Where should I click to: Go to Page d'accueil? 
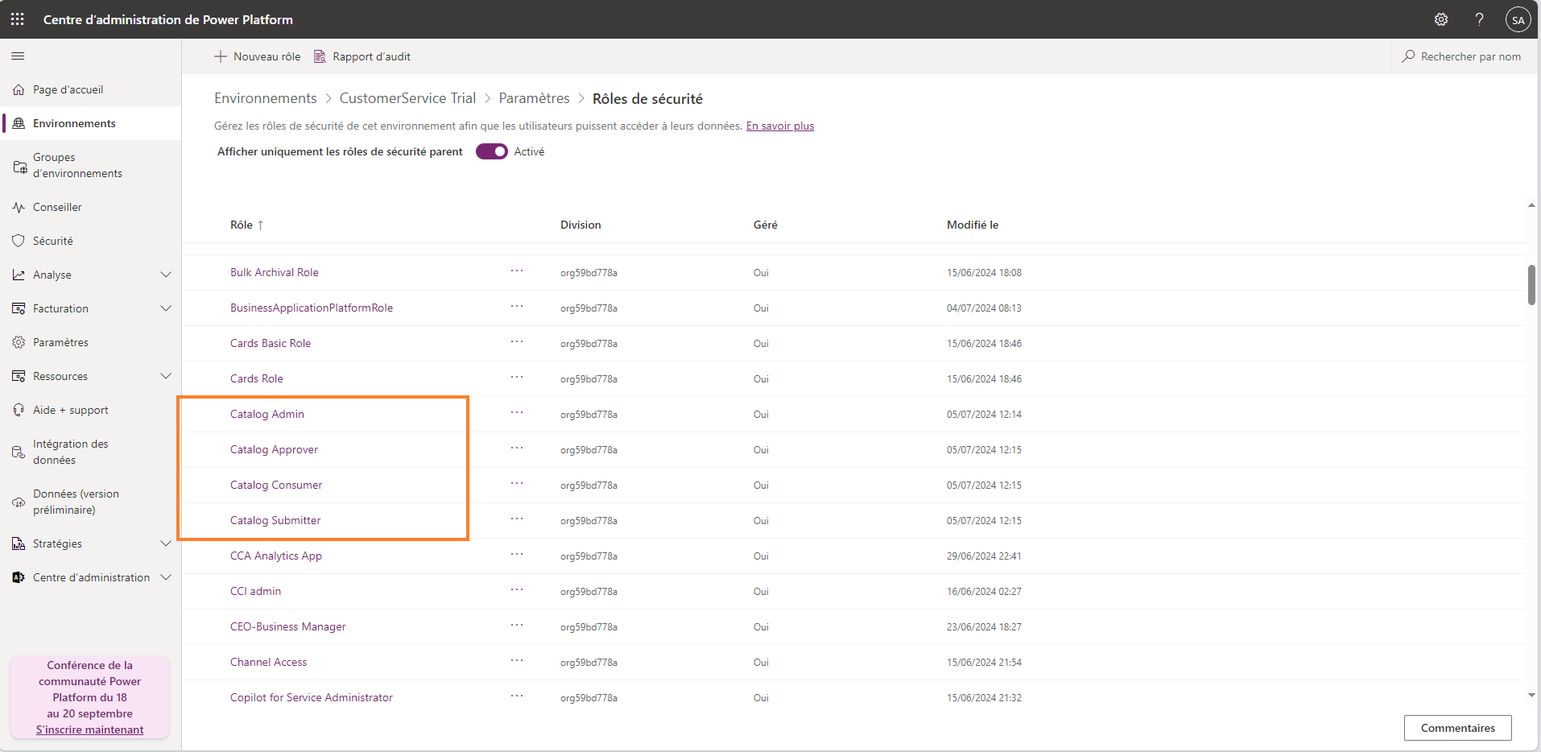[90, 90]
